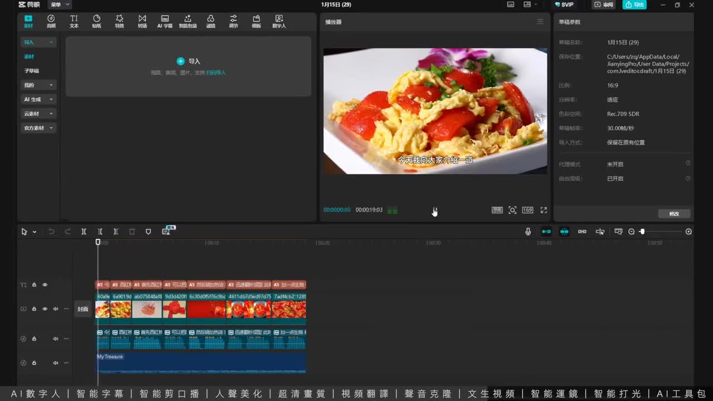
Task: Enter fullscreen preview in the player
Action: pos(544,210)
